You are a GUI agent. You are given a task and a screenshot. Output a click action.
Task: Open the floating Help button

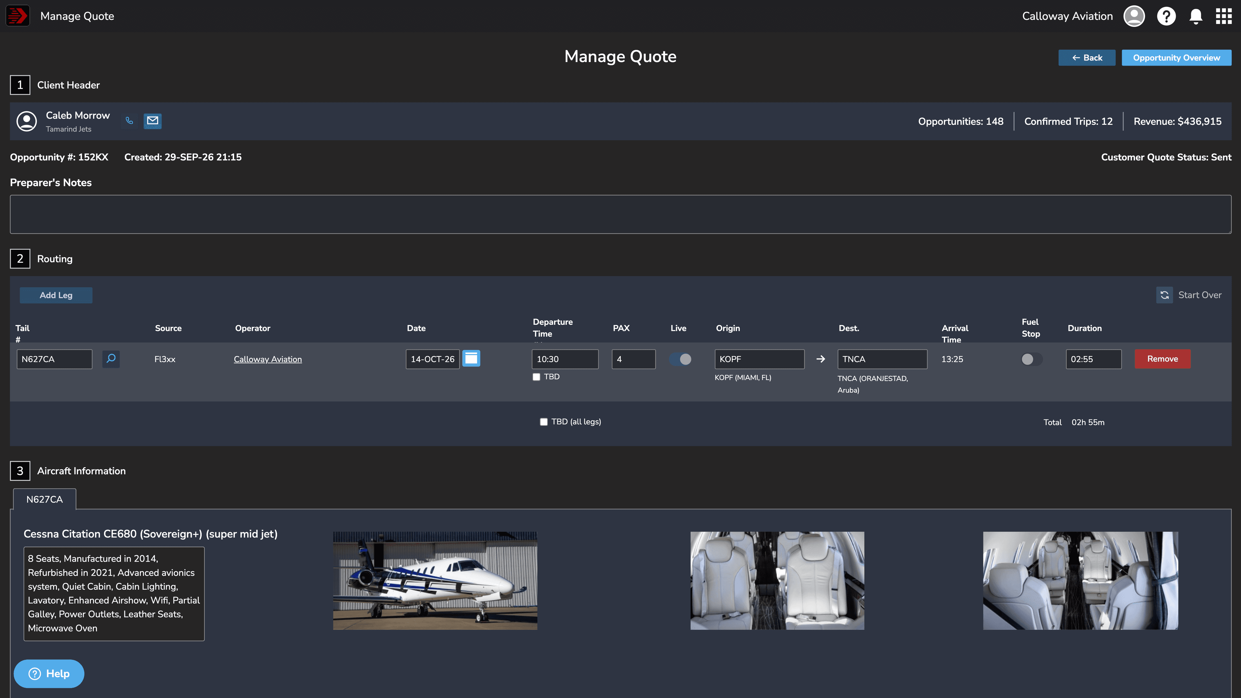(x=49, y=673)
